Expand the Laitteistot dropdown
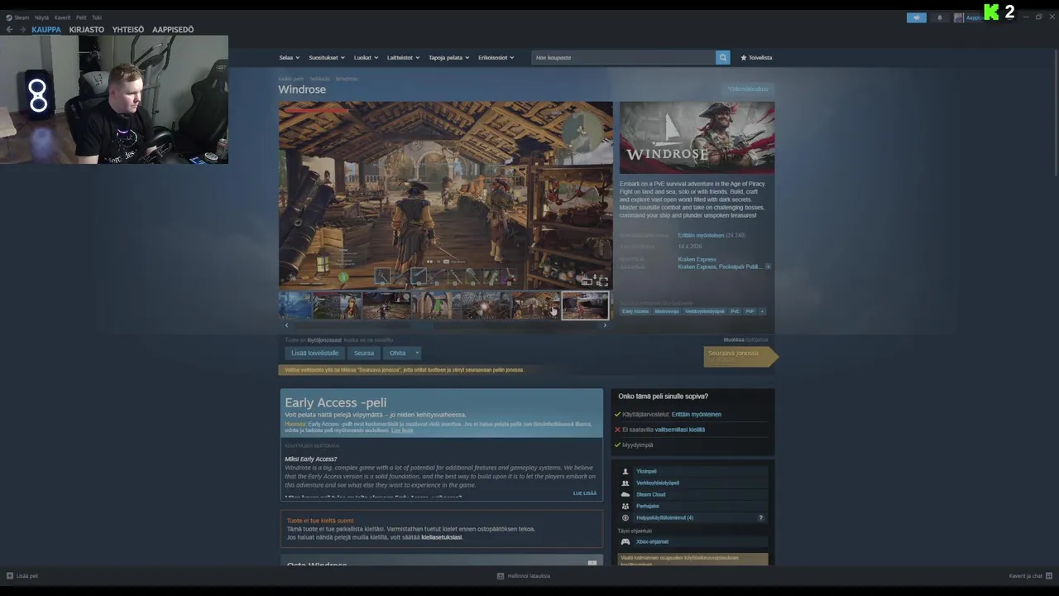Image resolution: width=1059 pixels, height=596 pixels. click(x=403, y=58)
